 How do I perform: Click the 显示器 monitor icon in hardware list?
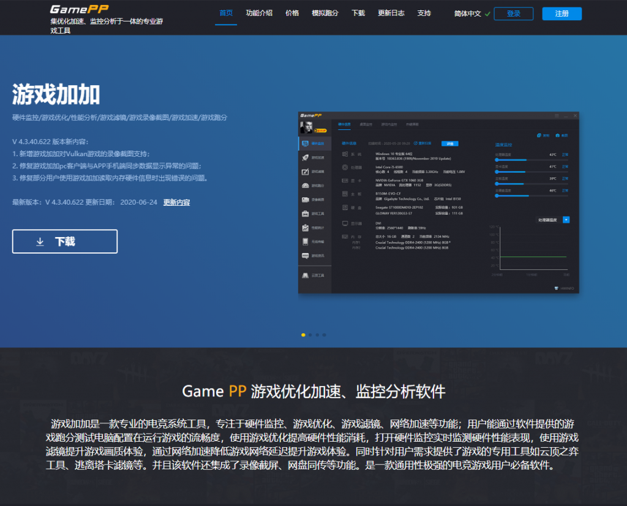coord(345,223)
